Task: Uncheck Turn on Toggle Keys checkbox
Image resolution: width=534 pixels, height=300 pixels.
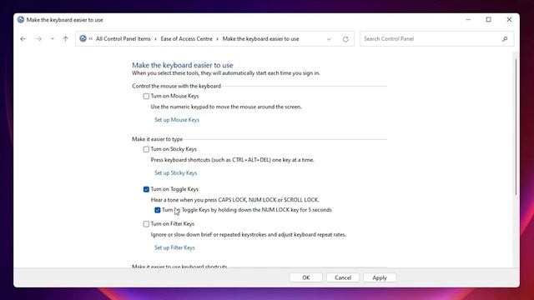Action: point(146,189)
